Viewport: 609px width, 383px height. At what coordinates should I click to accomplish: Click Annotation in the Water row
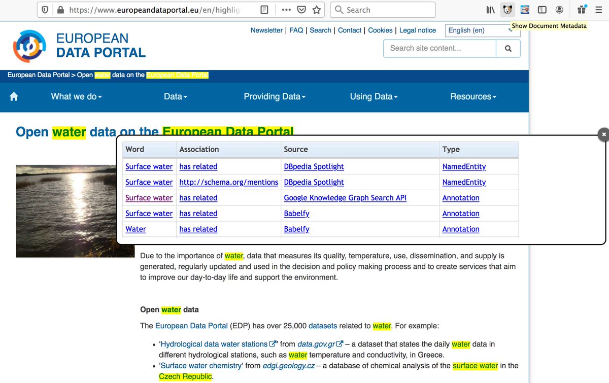pyautogui.click(x=461, y=229)
